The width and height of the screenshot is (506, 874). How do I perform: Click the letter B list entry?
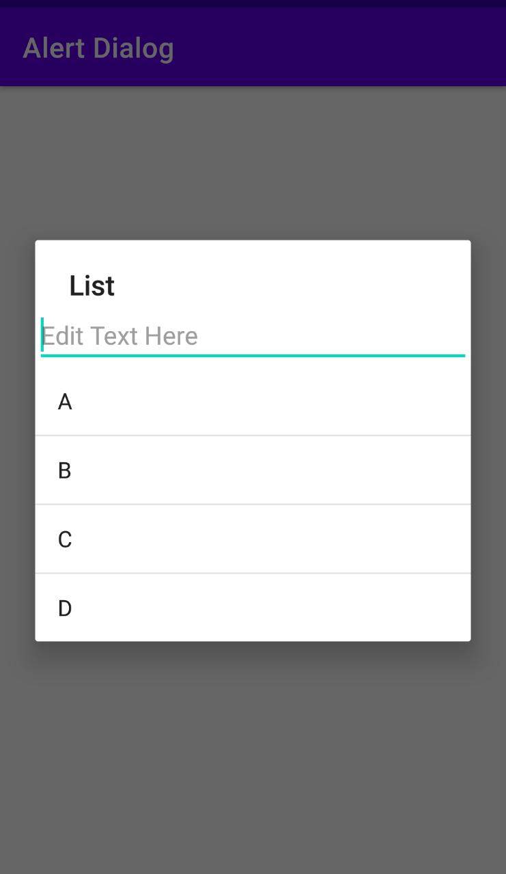click(65, 470)
